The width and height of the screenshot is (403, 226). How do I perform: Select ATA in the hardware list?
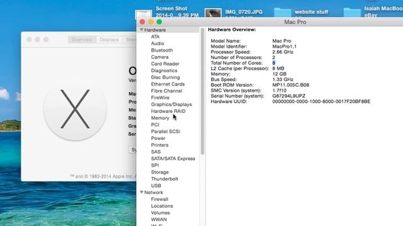(x=156, y=36)
